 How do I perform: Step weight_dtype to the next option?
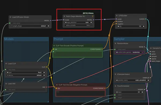click(49, 26)
